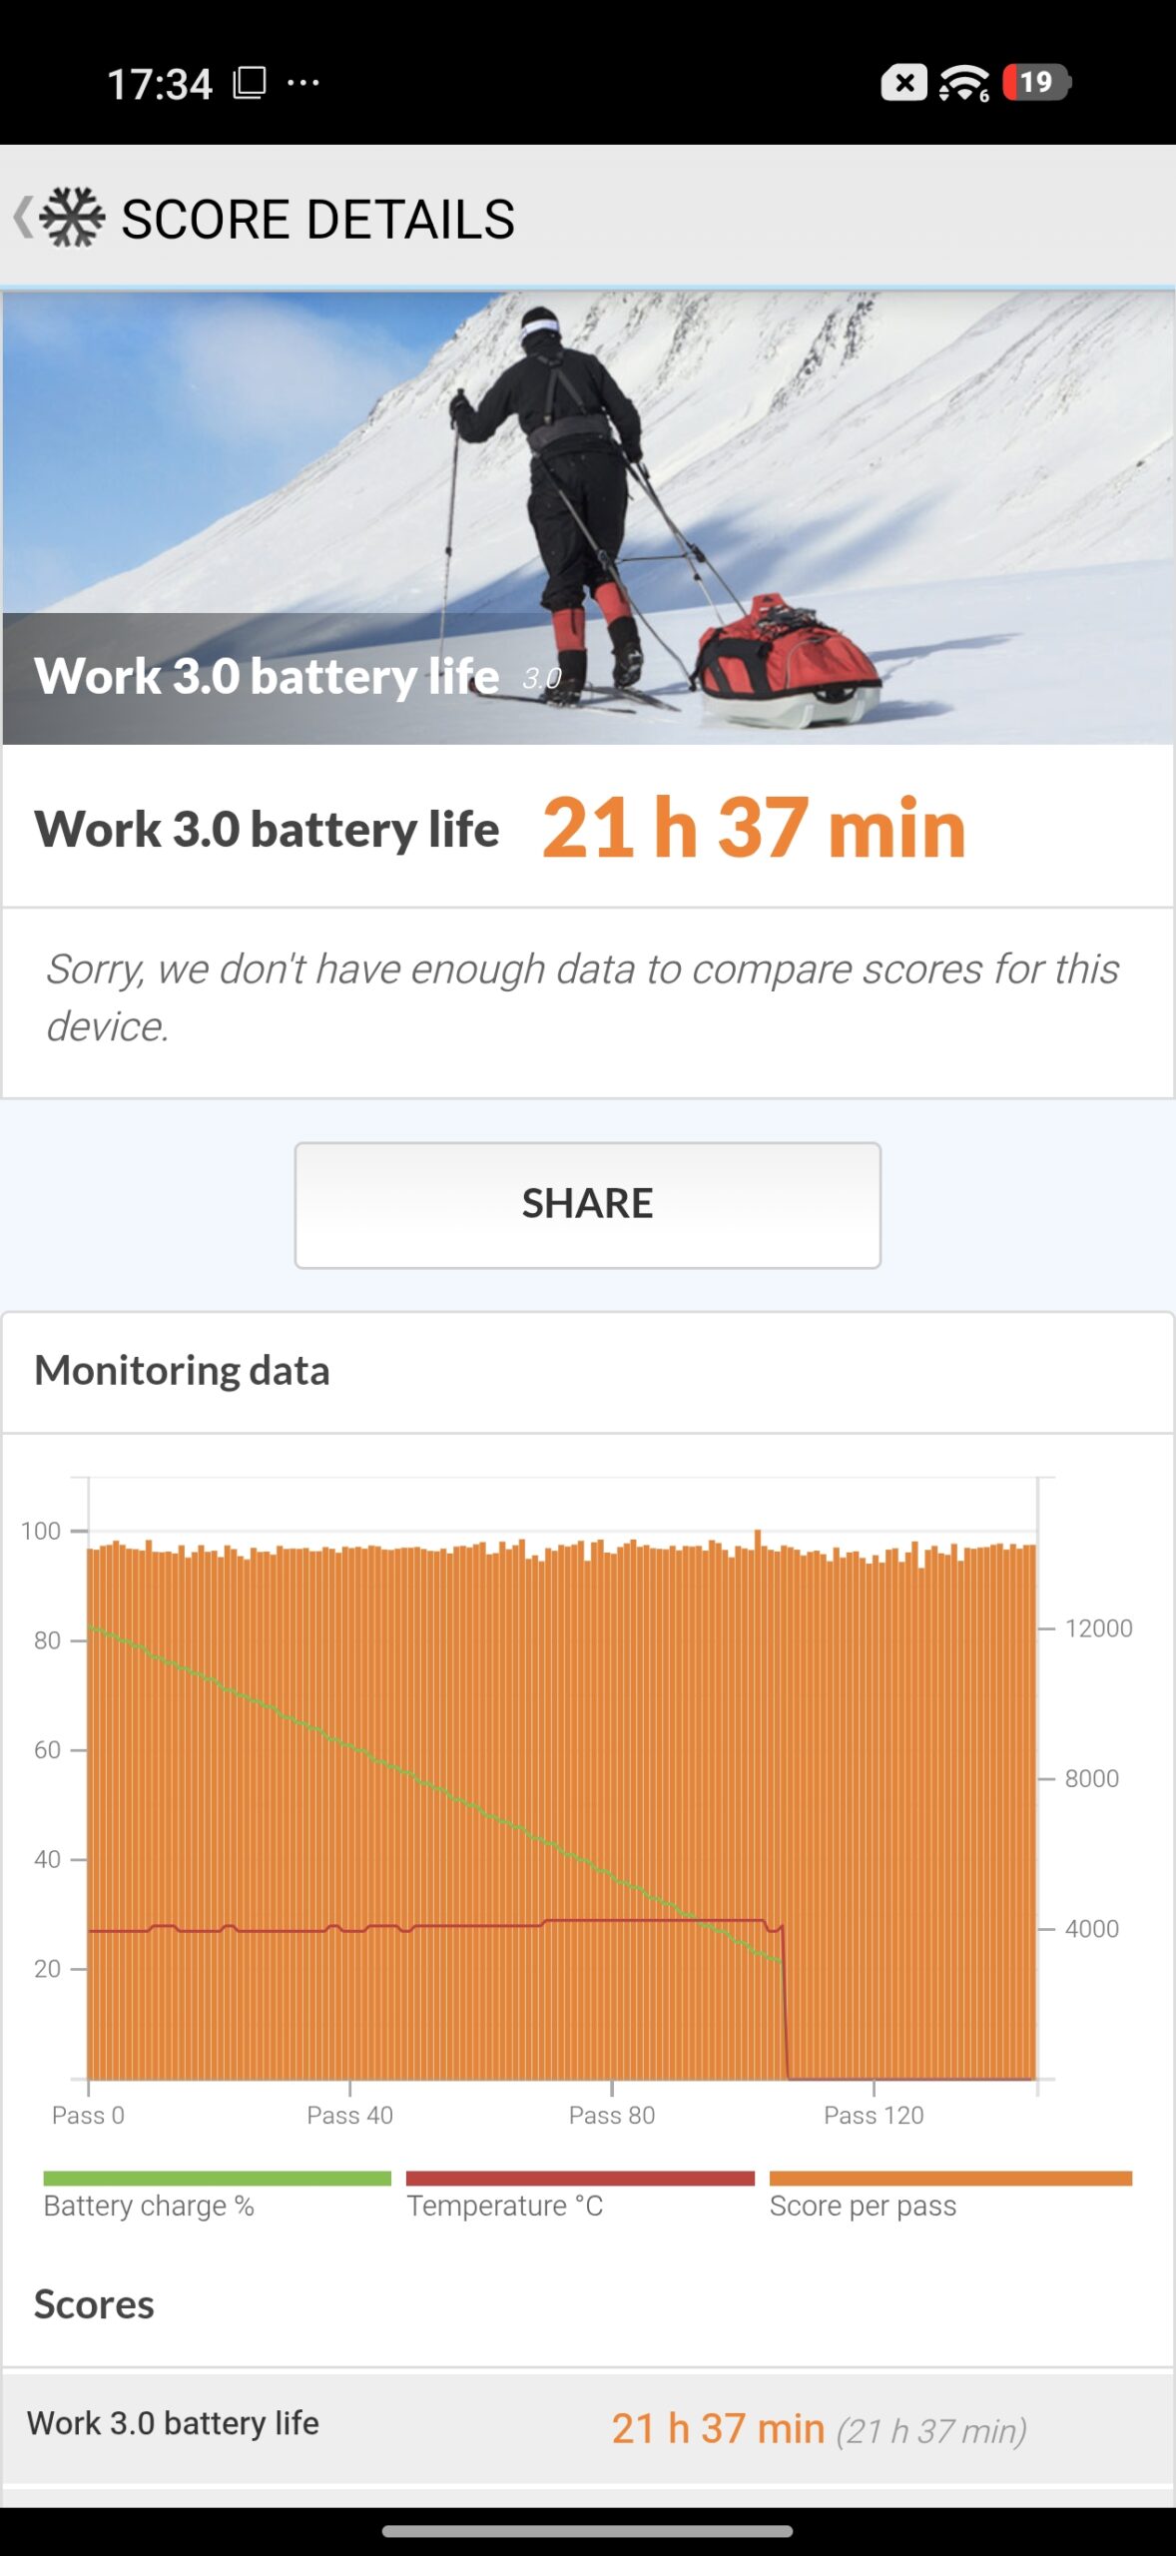Tap the Wi-Fi status icon
Screen dimensions: 1176x2556
[x=963, y=83]
